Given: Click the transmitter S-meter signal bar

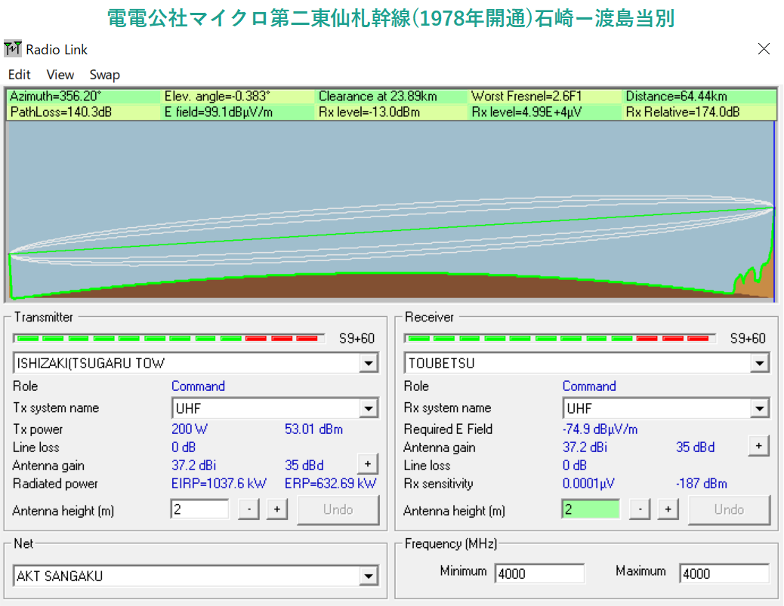Looking at the screenshot, I should tap(169, 339).
